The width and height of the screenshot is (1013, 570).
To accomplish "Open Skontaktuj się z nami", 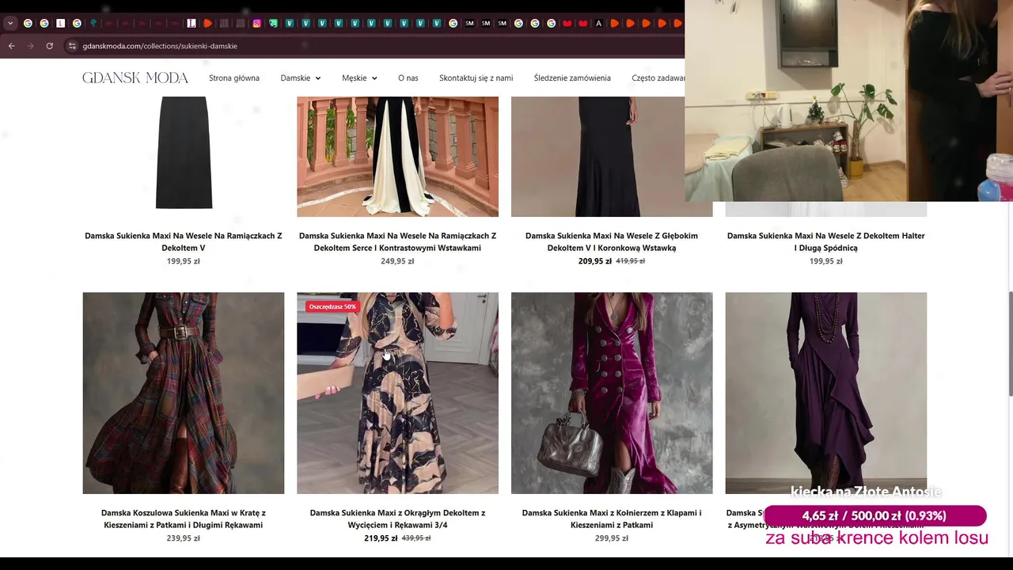I will pos(476,78).
